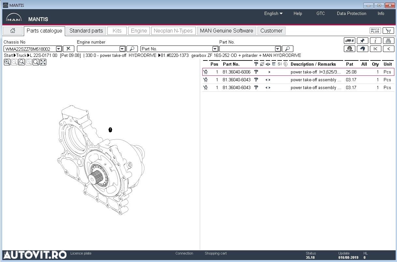Go to the home screen tab icon

(x=13, y=31)
